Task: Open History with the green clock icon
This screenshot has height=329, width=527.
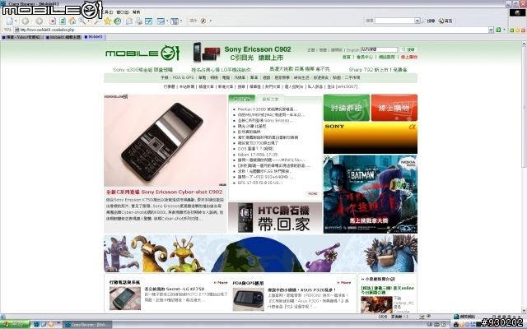Action: pyautogui.click(x=117, y=21)
